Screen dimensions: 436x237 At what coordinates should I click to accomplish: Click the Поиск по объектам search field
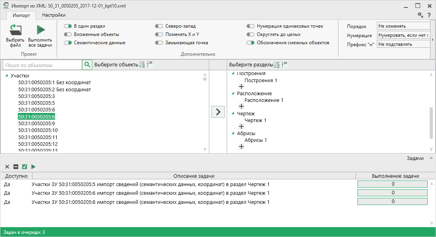[42, 65]
